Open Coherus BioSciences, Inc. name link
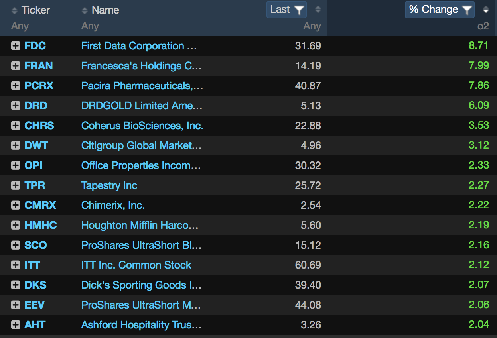 coord(142,126)
